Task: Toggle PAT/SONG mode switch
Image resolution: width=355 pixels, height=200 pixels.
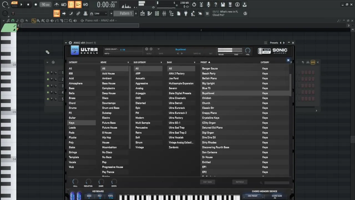Action: (14, 4)
